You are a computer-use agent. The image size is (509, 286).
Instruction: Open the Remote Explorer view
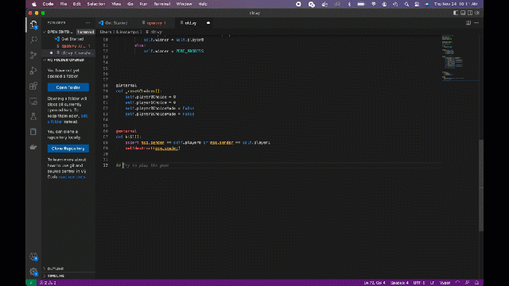tap(33, 101)
